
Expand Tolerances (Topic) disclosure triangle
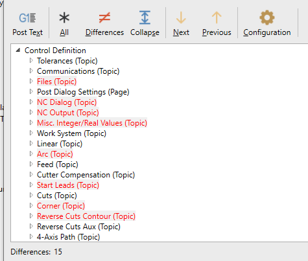pos(31,61)
